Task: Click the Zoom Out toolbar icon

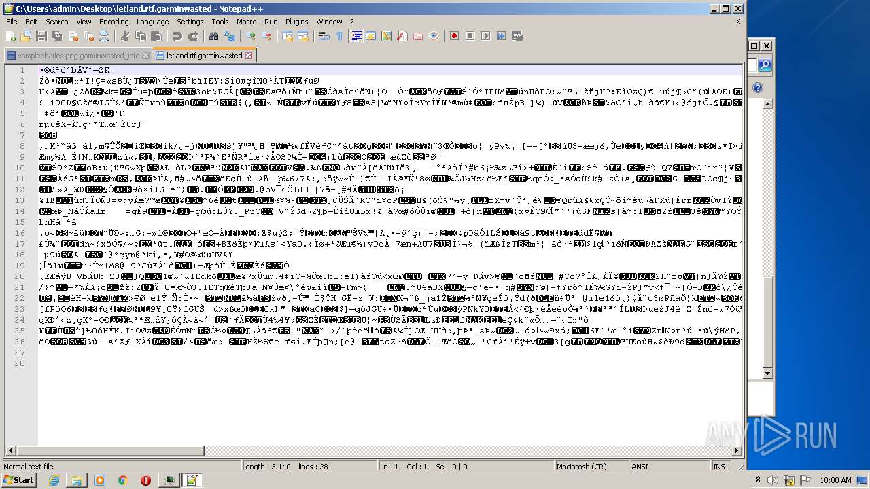Action: [266, 36]
